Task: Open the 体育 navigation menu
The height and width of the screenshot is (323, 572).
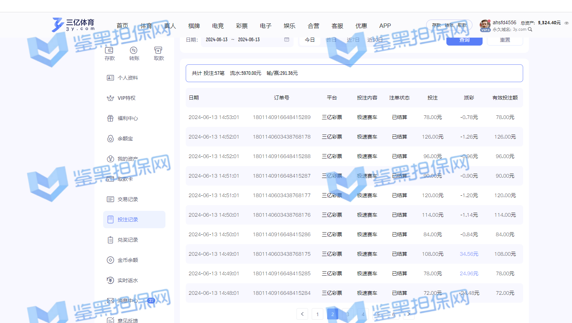Action: [x=146, y=26]
